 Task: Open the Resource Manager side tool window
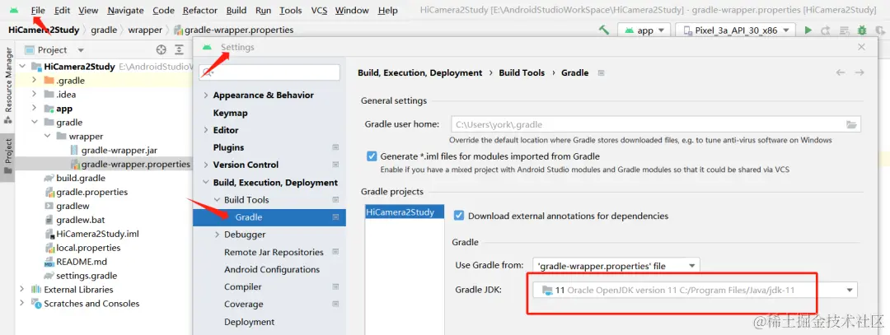(x=8, y=86)
